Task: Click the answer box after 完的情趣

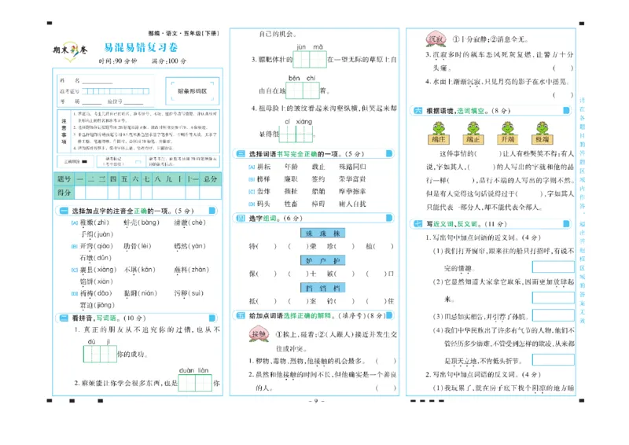Action: 554,267
